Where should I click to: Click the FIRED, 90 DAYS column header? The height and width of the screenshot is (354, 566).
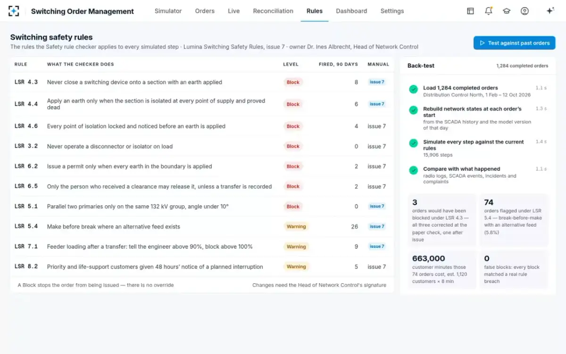(x=338, y=64)
